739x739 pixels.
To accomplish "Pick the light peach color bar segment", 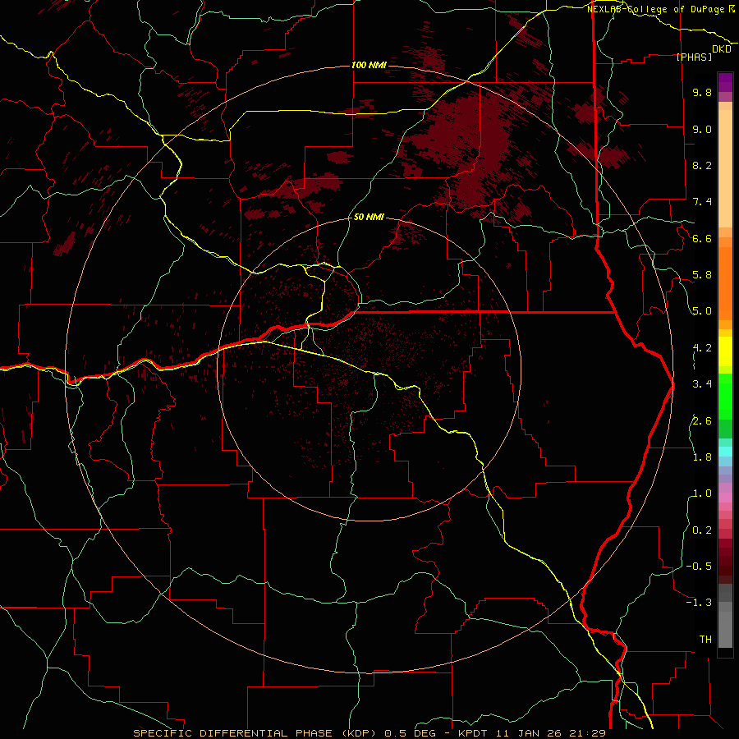I will tap(725, 168).
